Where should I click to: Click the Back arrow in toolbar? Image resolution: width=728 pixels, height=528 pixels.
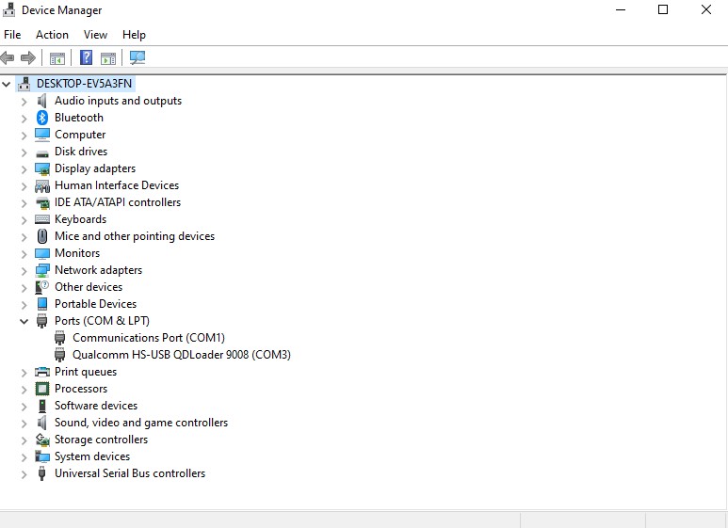pos(8,58)
